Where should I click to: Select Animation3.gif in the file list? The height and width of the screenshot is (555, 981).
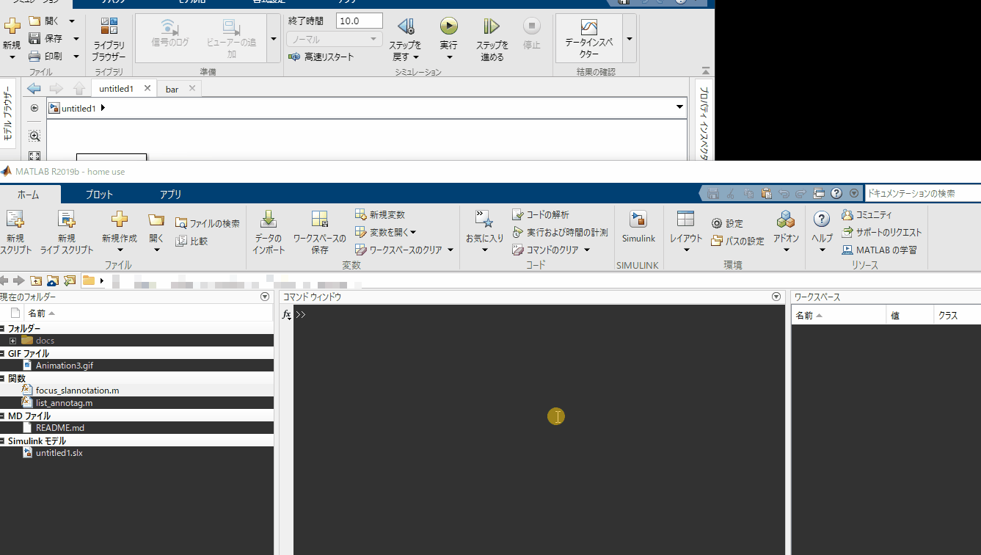65,366
